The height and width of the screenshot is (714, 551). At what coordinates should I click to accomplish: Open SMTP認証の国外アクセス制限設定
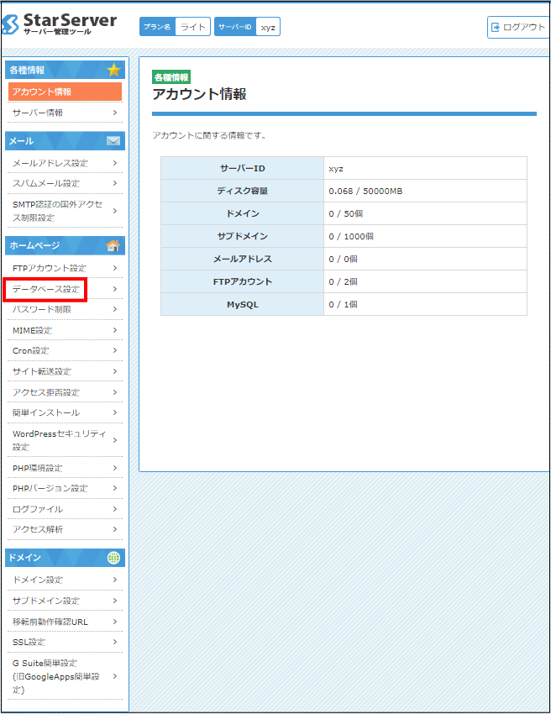tap(65, 211)
